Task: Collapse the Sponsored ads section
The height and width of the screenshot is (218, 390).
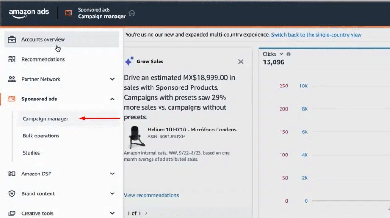Action: [112, 99]
